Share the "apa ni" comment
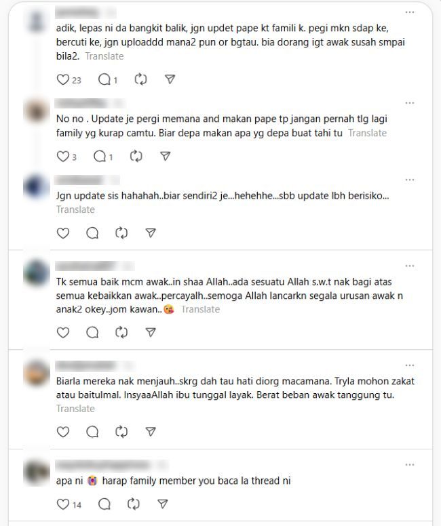Viewport: 441px width, 526px height. 162,504
